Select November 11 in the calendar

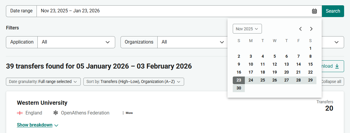pyautogui.click(x=263, y=64)
